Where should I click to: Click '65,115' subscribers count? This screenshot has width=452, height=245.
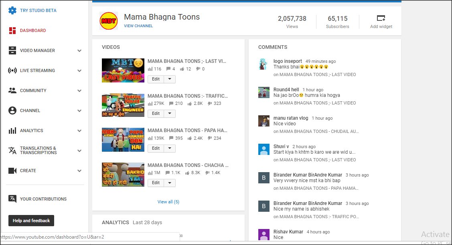tap(338, 18)
